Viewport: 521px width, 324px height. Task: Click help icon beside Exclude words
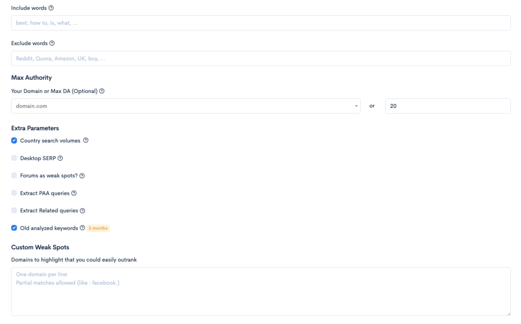point(52,43)
